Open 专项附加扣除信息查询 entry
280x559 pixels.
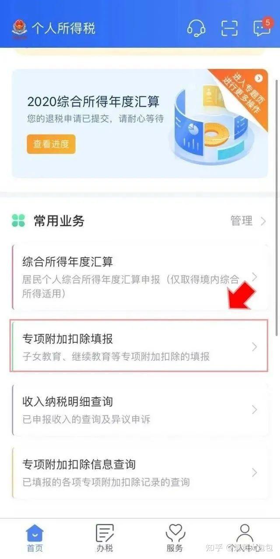pos(140,472)
